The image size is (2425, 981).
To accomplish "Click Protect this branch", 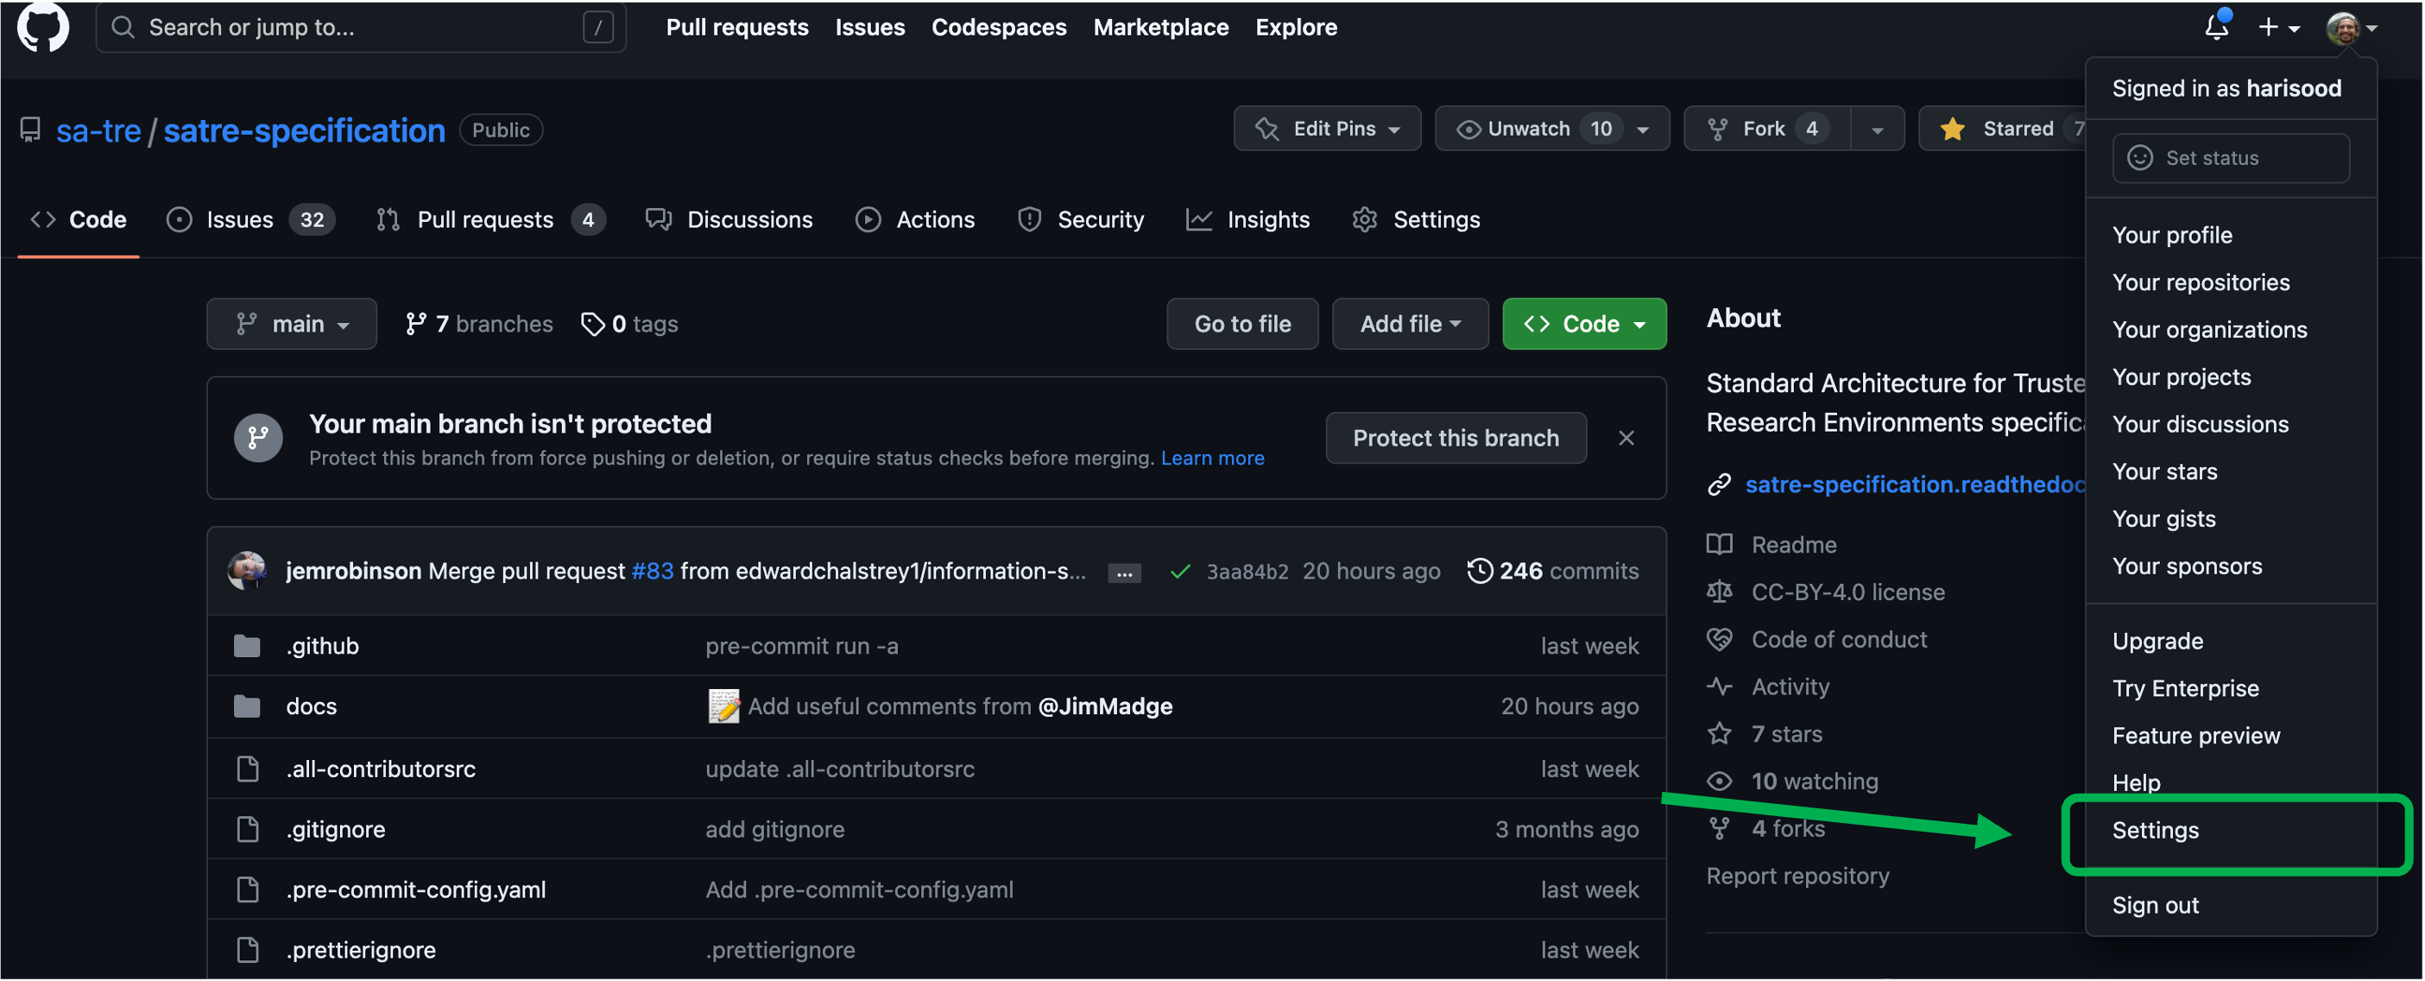I will point(1456,438).
